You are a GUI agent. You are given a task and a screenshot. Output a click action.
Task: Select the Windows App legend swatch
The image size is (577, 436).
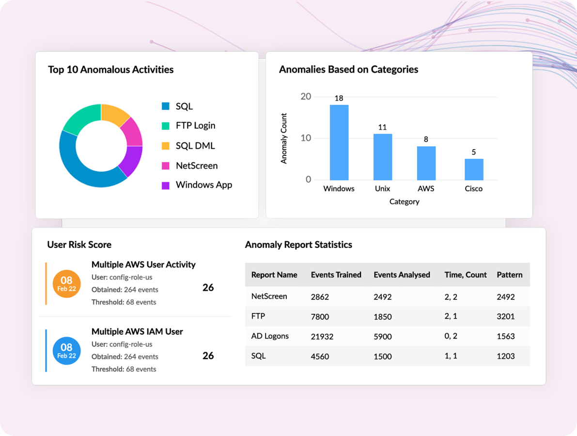(165, 185)
